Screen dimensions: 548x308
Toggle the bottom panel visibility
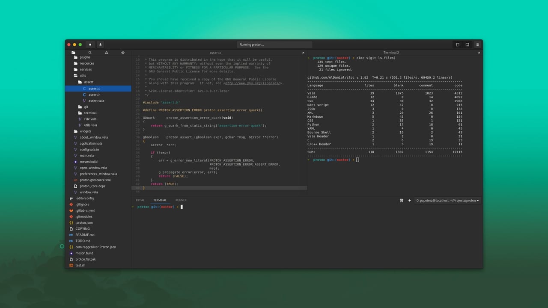(x=467, y=44)
